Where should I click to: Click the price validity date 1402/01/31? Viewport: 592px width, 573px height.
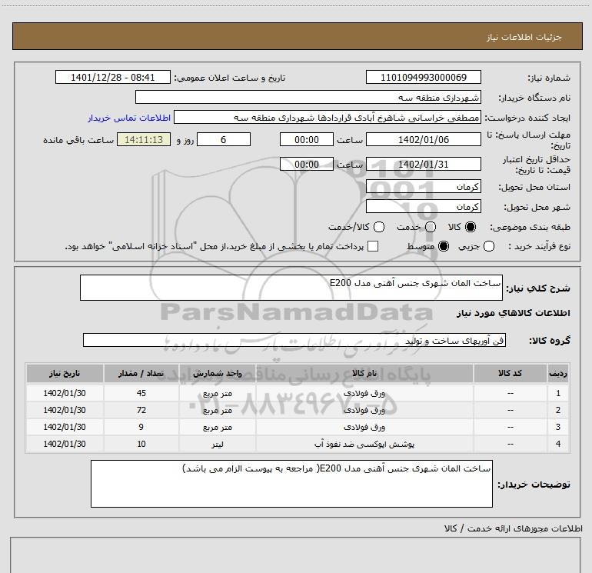coord(423,165)
